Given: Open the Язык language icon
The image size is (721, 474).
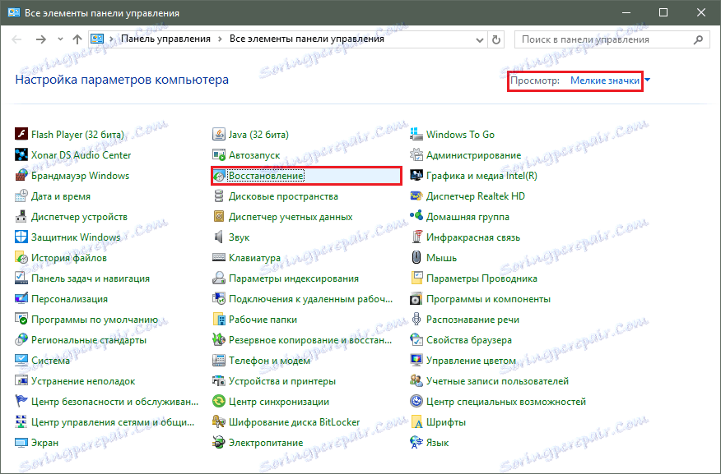Looking at the screenshot, I should click(x=416, y=443).
